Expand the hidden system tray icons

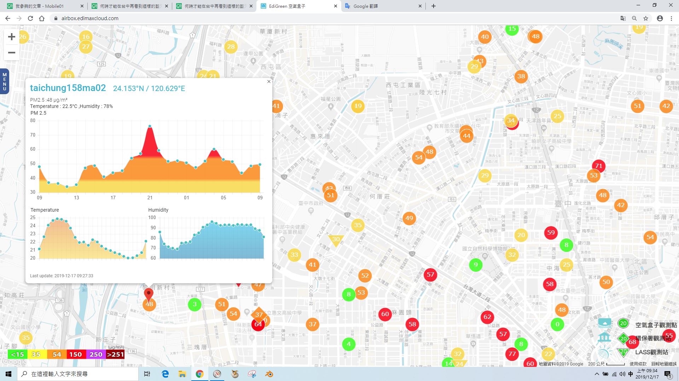597,374
